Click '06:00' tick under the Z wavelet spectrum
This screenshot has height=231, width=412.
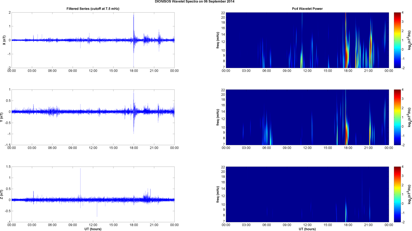click(x=266, y=225)
